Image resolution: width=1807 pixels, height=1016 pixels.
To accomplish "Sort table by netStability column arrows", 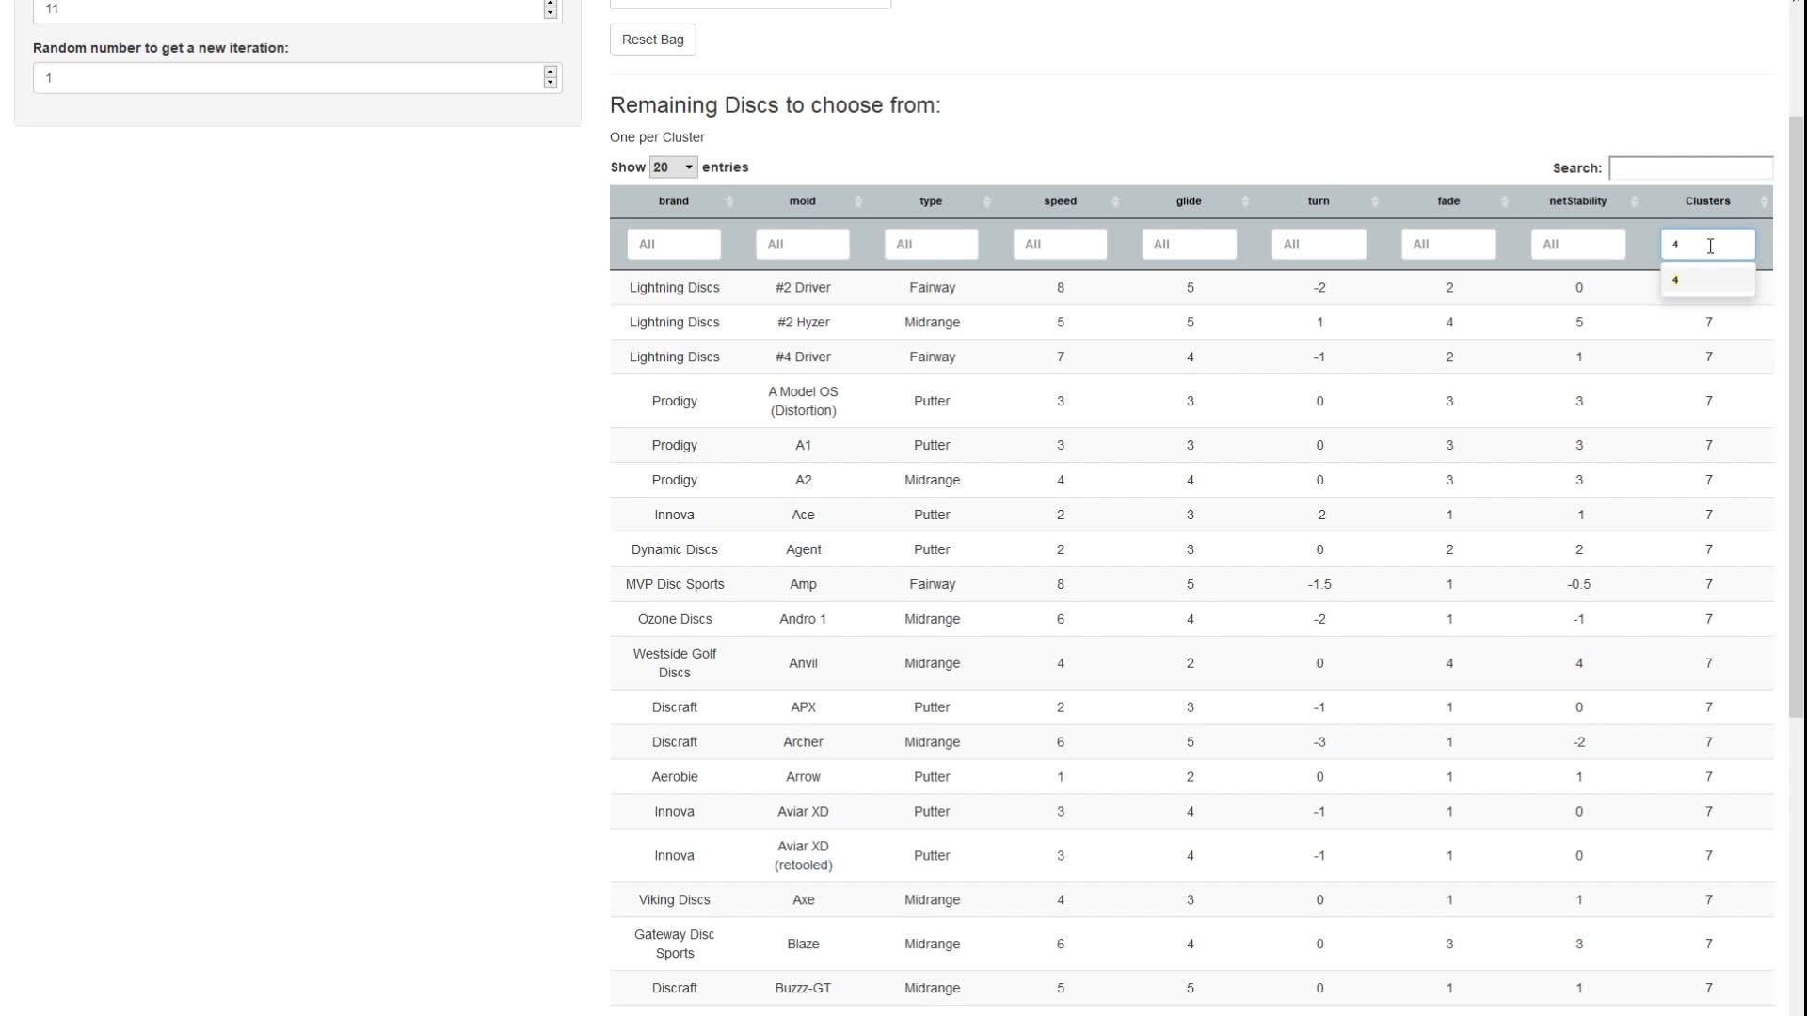I will [1634, 201].
